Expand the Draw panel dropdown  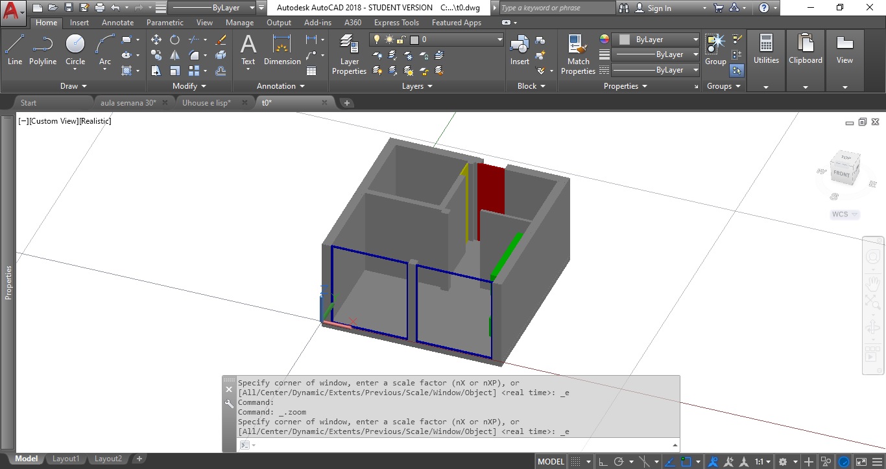(73, 86)
